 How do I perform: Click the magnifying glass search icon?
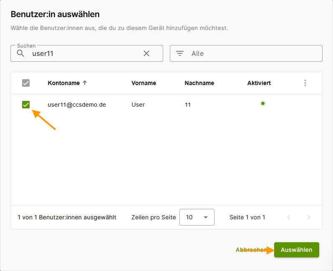(x=20, y=53)
